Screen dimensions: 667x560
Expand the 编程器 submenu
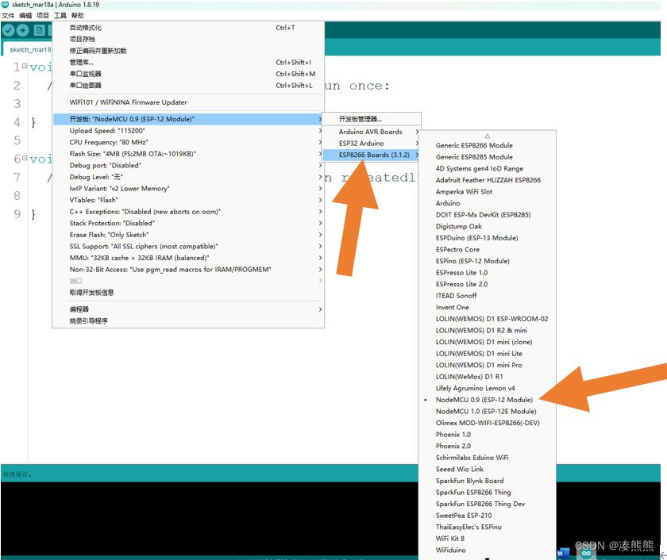tap(188, 309)
